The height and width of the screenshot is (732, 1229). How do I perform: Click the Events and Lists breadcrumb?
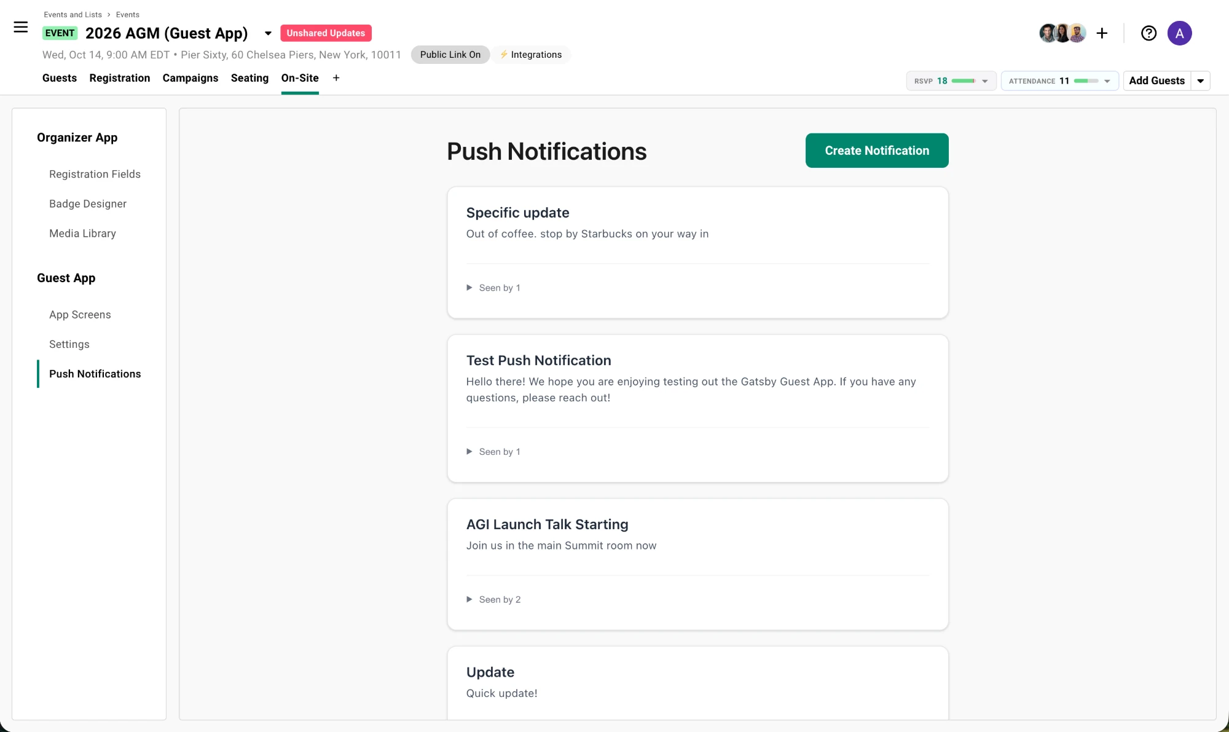(73, 15)
